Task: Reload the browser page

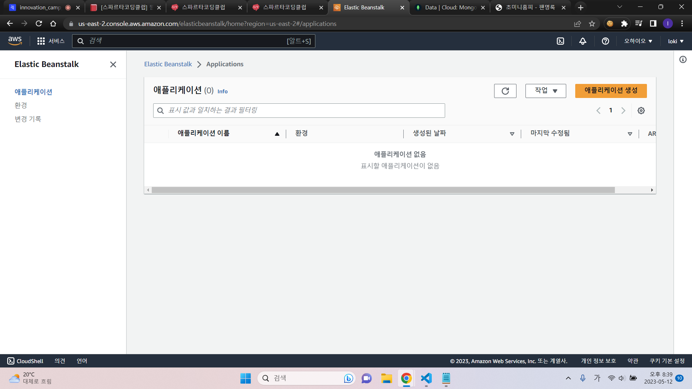Action: coord(39,23)
